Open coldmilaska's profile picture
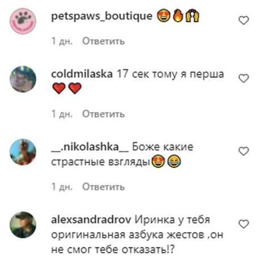Image resolution: width=256 pixels, height=260 pixels. click(x=23, y=79)
